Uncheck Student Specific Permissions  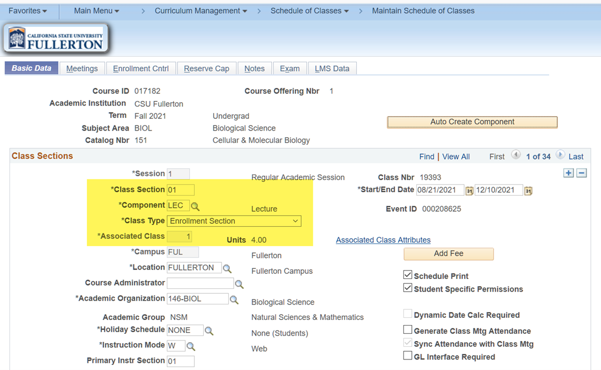pos(408,288)
